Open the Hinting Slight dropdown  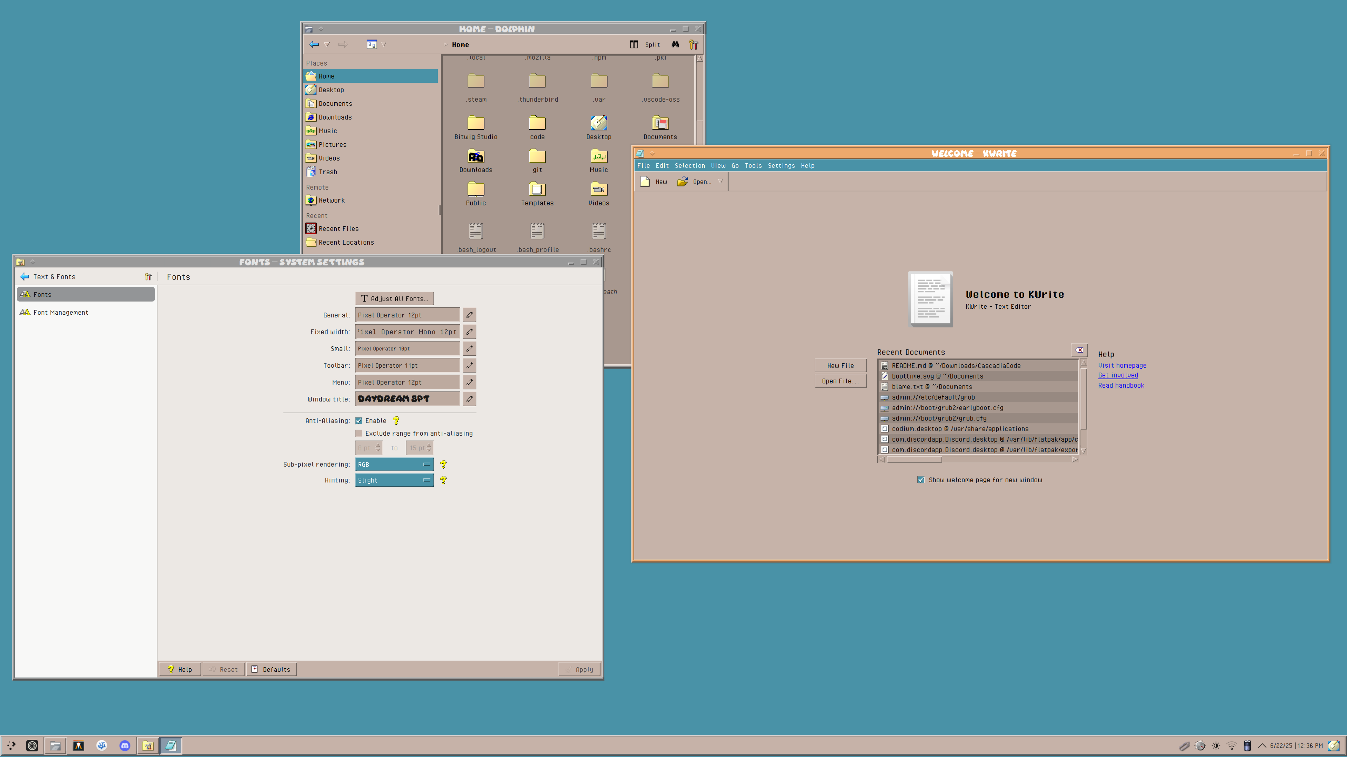pos(394,480)
